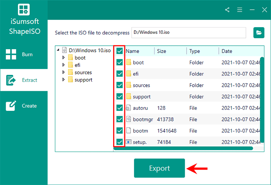Click the setup. file name
Image resolution: width=271 pixels, height=185 pixels.
140,142
